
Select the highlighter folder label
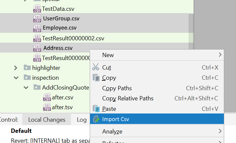(x=46, y=68)
